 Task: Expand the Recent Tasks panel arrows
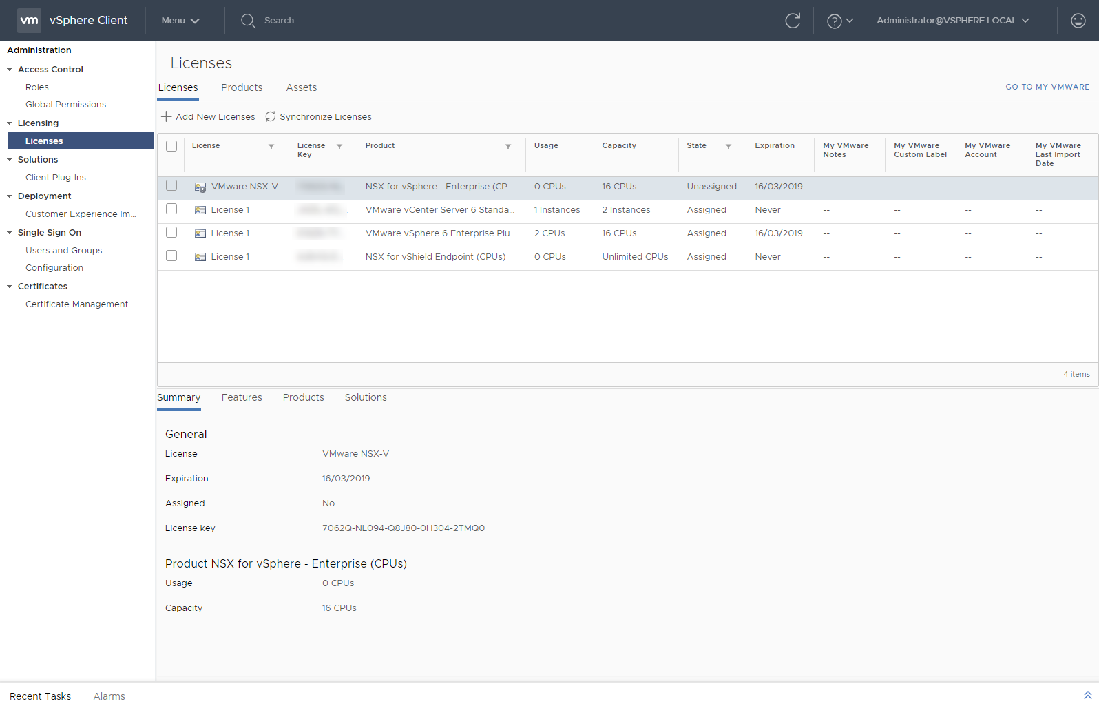1087,696
